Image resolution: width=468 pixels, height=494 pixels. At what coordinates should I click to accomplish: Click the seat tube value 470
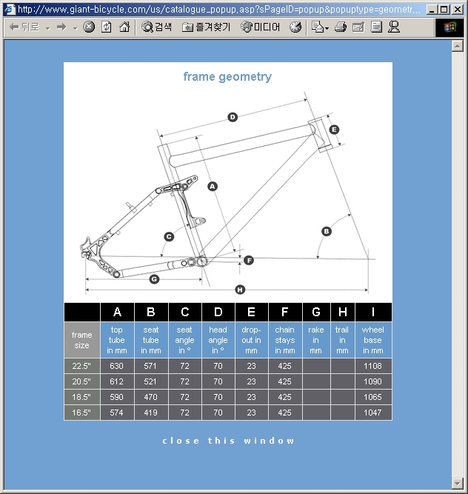150,397
